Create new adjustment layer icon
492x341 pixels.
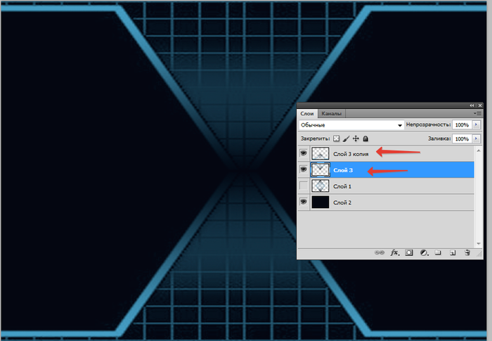424,253
